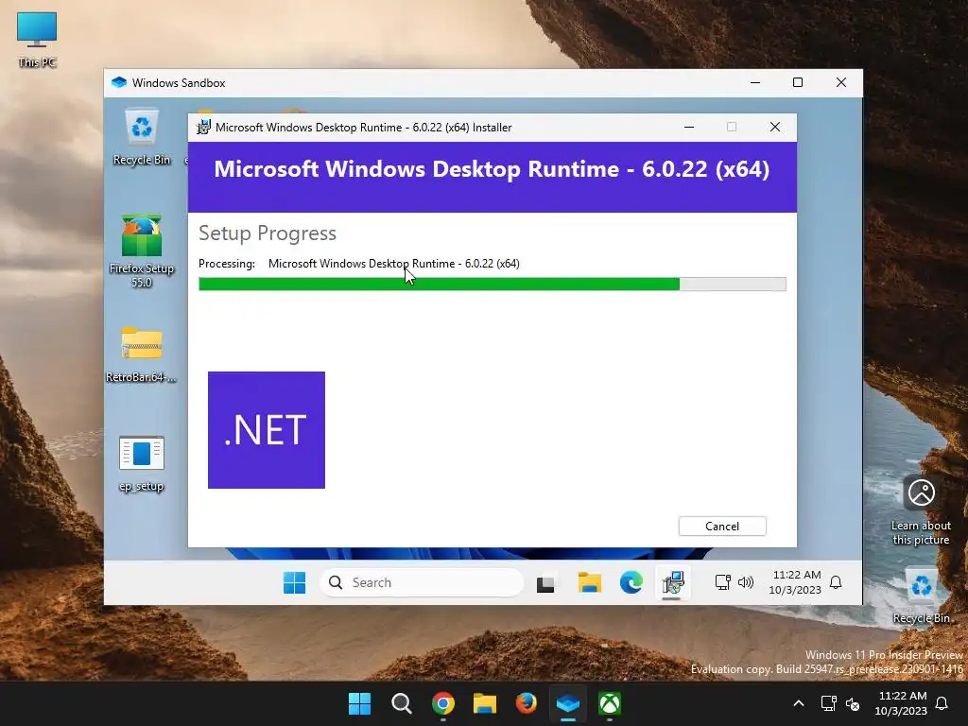Open Recycle Bin inside Windows Sandbox
Image resolution: width=968 pixels, height=726 pixels.
[142, 137]
